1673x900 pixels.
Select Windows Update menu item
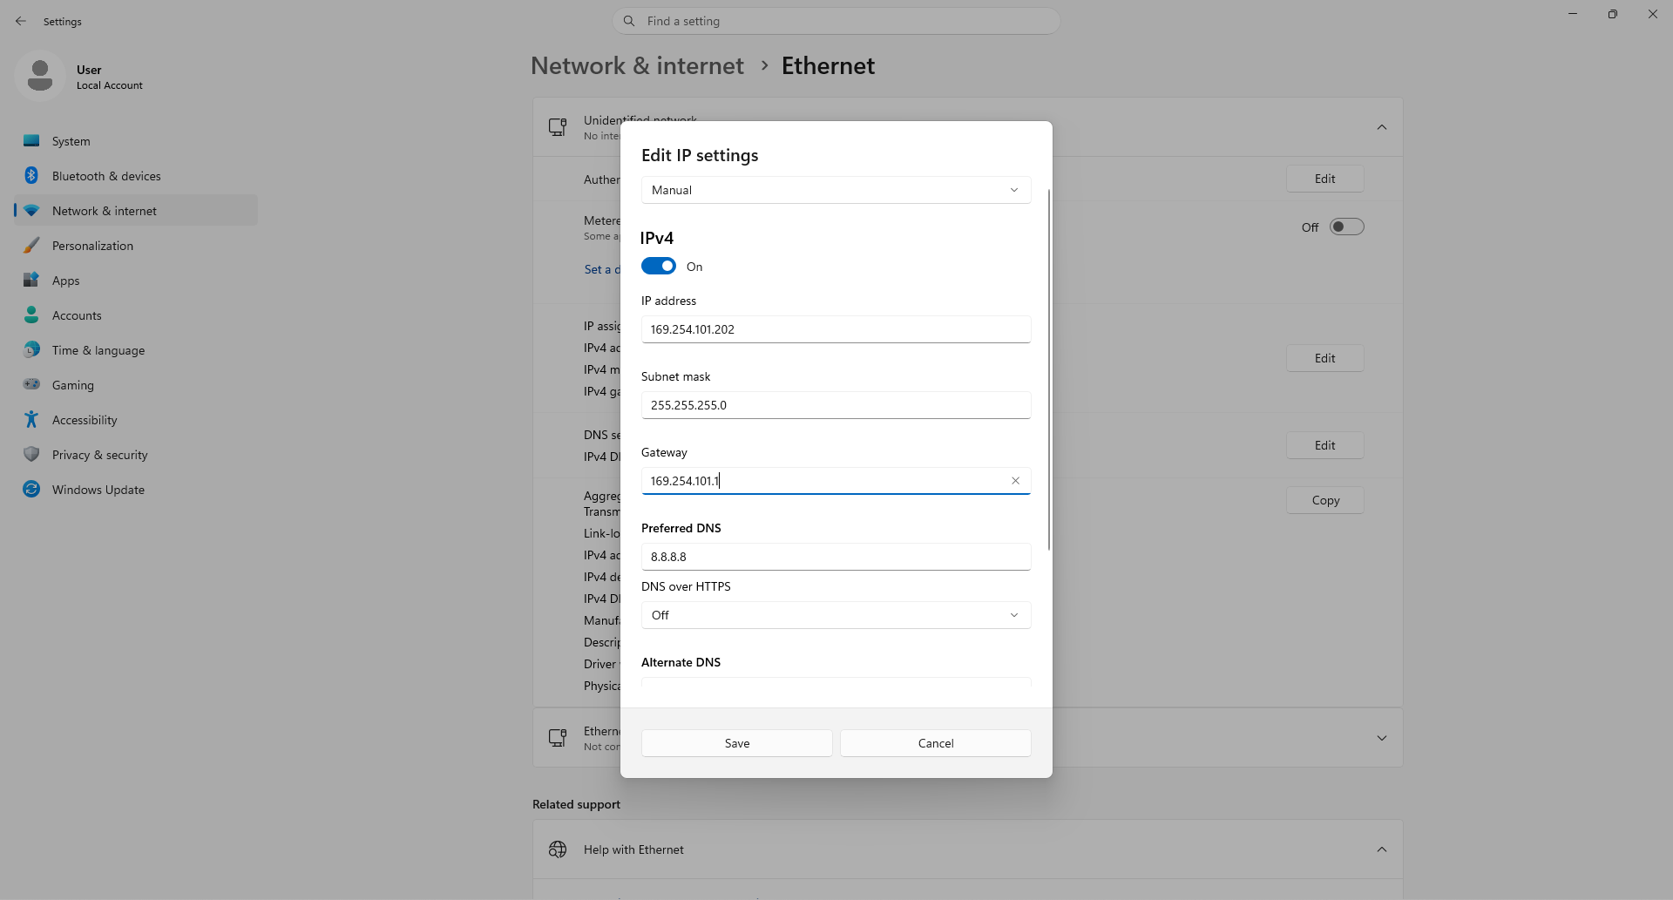click(136, 490)
